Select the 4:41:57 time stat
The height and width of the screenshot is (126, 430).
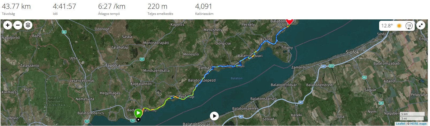click(65, 6)
